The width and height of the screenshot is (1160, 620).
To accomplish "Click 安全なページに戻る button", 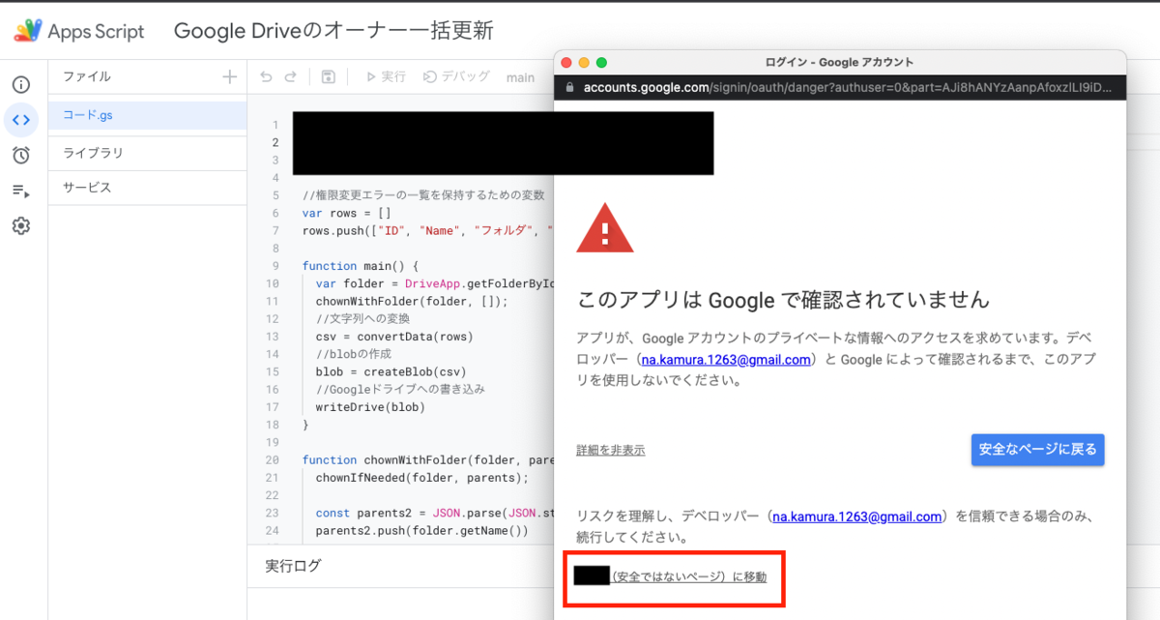I will (x=1037, y=450).
